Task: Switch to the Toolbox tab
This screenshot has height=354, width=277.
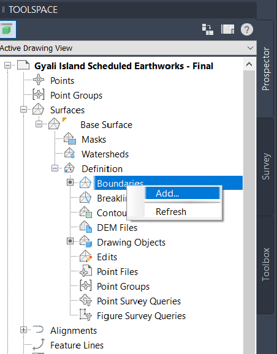Action: coord(266,265)
